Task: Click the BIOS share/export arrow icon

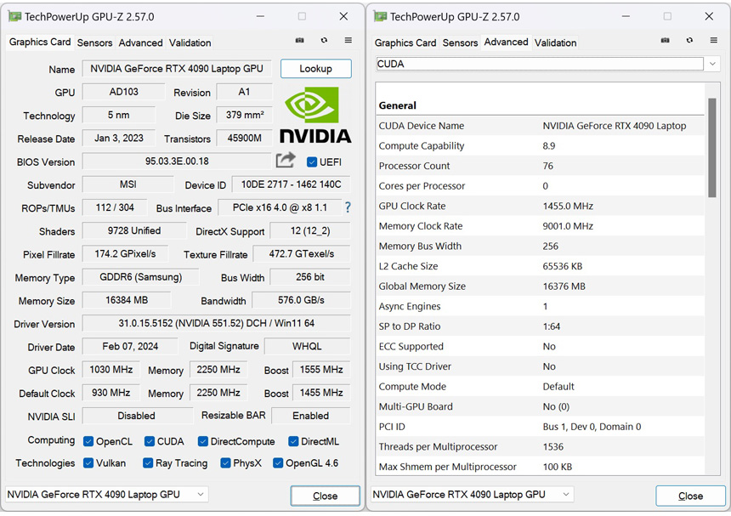Action: [x=286, y=161]
